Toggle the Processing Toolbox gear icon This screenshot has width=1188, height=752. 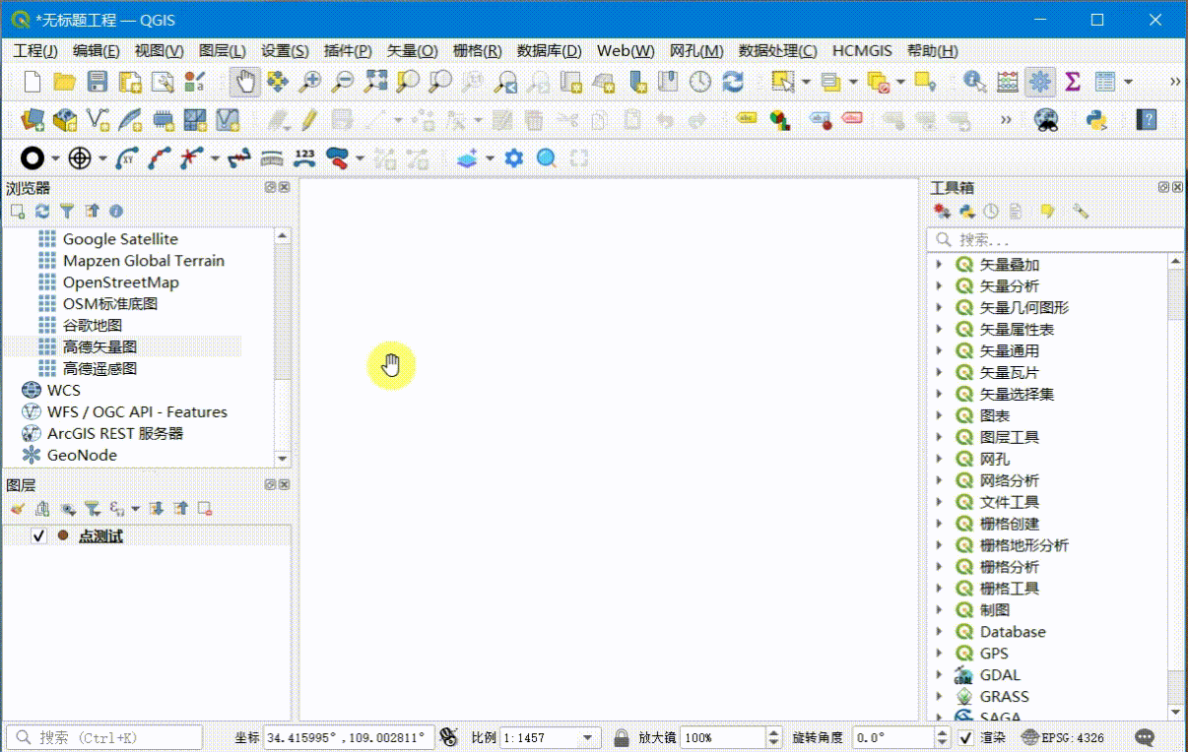pyautogui.click(x=1039, y=82)
